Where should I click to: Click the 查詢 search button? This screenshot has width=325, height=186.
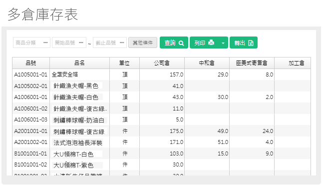pos(174,42)
